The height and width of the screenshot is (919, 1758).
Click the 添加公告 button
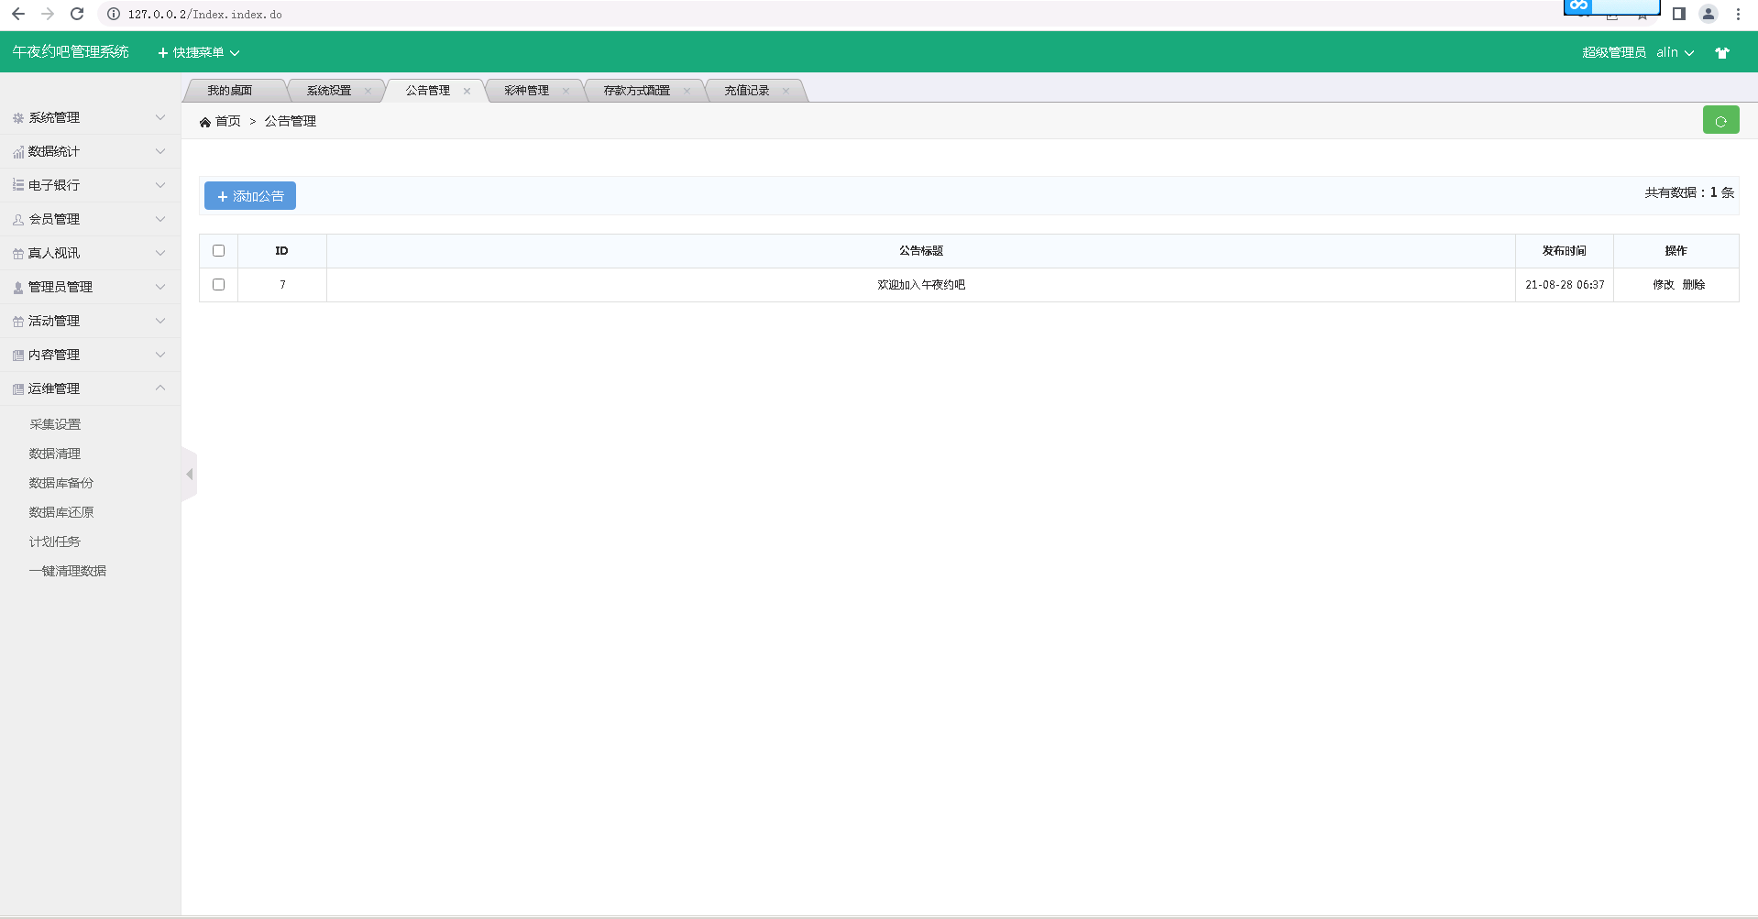pos(250,196)
